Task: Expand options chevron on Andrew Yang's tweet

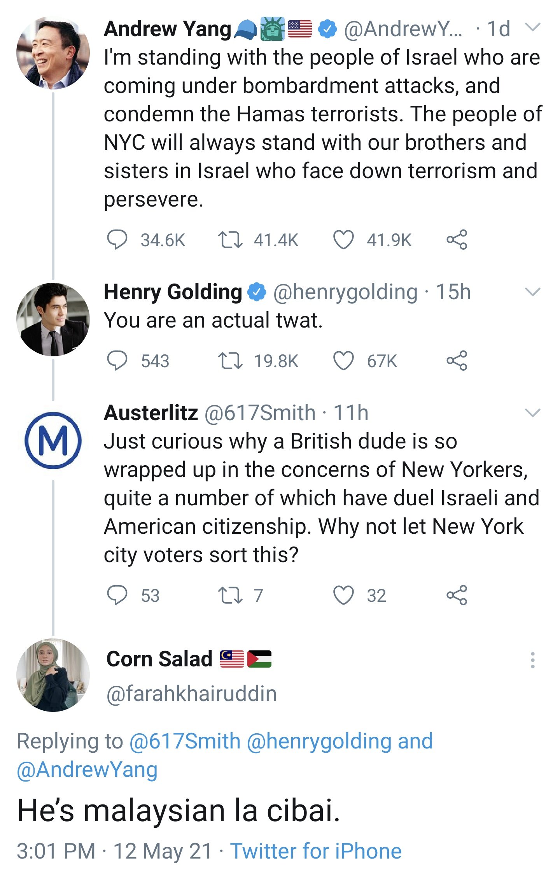Action: pyautogui.click(x=532, y=27)
